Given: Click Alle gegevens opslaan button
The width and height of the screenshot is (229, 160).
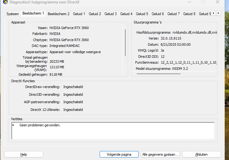Looking at the screenshot, I should point(160,154).
